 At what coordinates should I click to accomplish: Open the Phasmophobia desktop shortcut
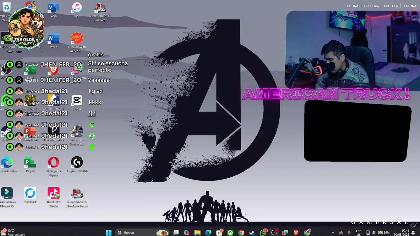coord(53,134)
